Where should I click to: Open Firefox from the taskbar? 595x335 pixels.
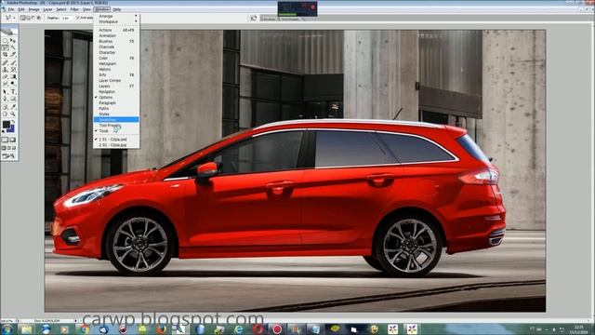tap(161, 329)
